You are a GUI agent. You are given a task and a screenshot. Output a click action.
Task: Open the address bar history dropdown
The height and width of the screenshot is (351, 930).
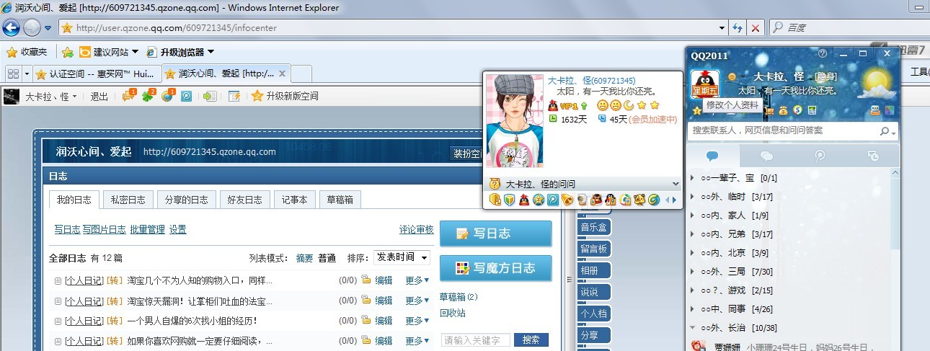tap(722, 28)
